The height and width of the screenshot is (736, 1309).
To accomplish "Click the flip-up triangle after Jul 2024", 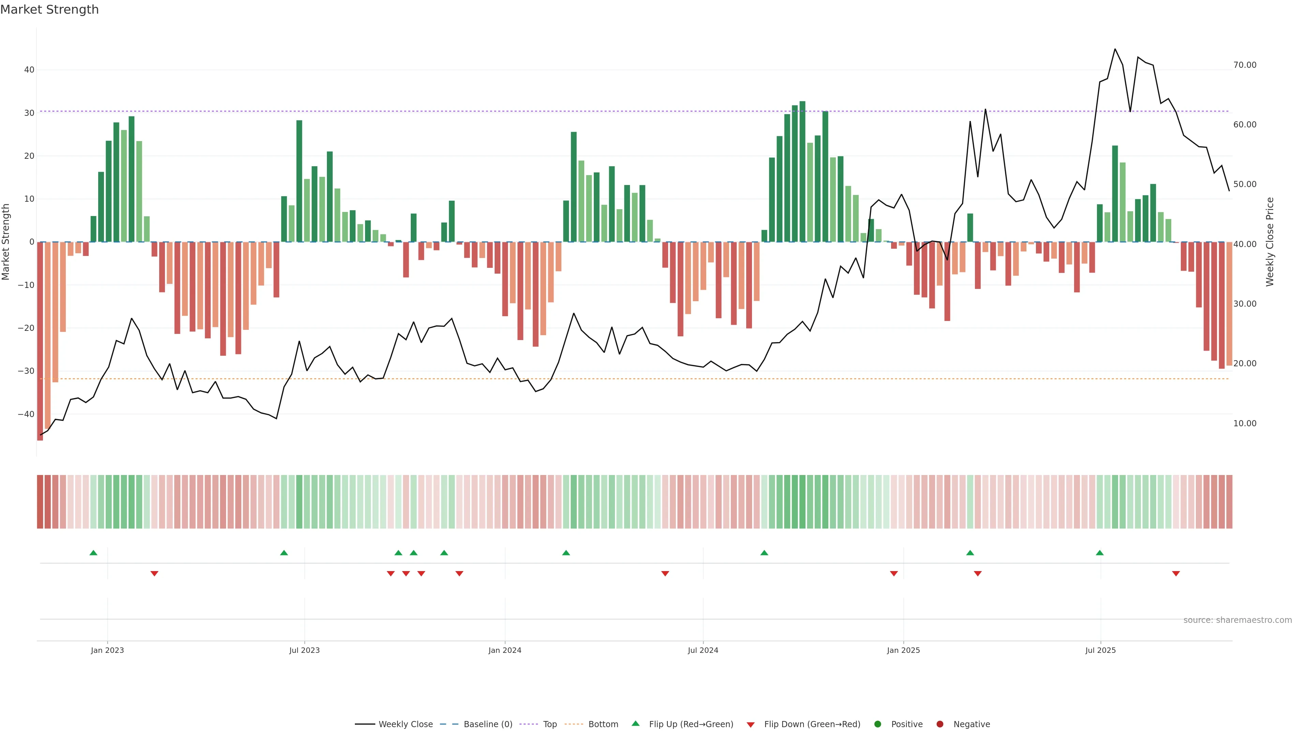I will click(764, 553).
